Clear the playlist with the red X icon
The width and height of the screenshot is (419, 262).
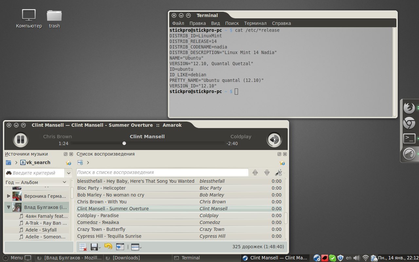(83, 247)
